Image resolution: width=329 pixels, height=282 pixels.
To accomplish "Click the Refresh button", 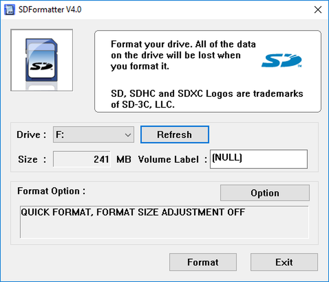I will (175, 135).
